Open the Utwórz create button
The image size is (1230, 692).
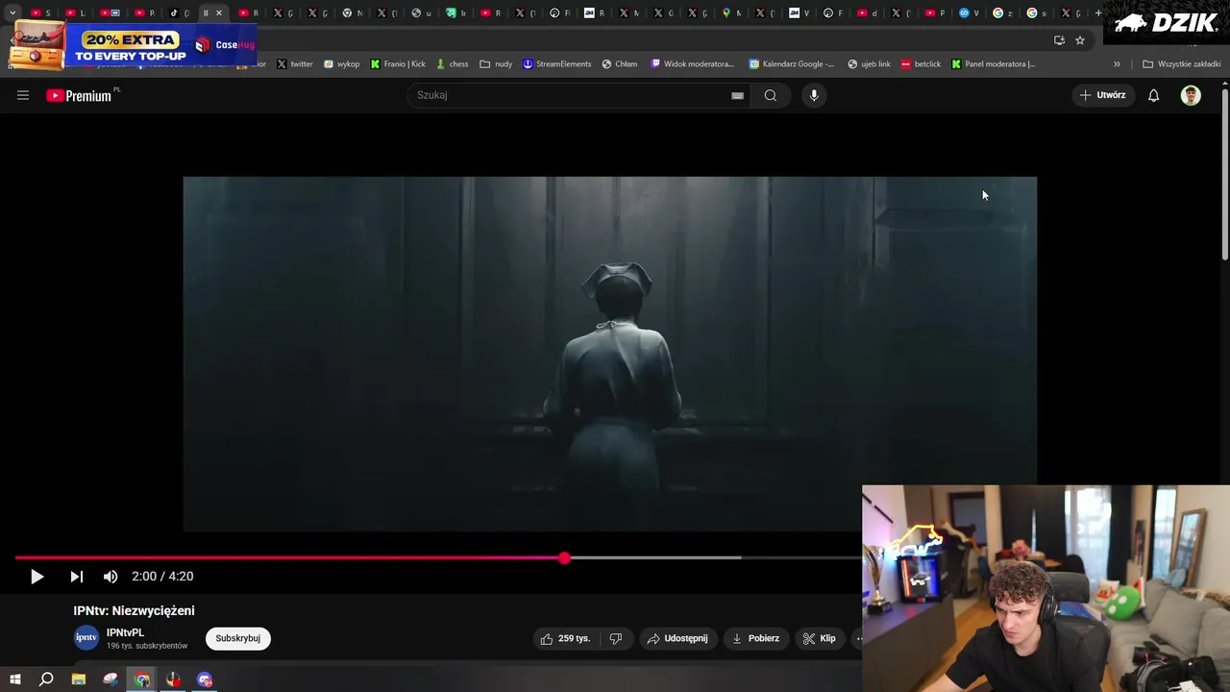point(1103,95)
